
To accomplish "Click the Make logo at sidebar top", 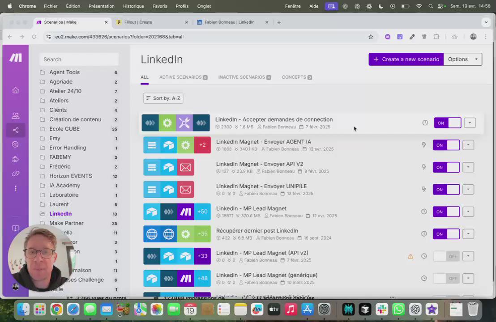I will coord(16,58).
